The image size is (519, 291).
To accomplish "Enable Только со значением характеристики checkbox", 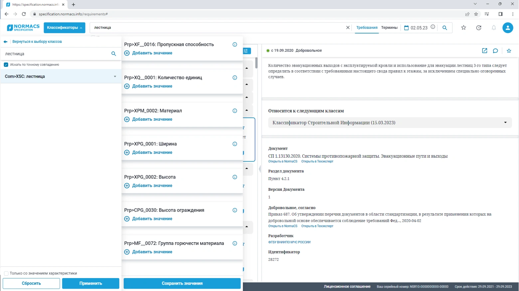I will pyautogui.click(x=6, y=273).
